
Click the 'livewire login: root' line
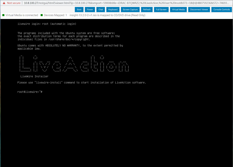(47, 24)
